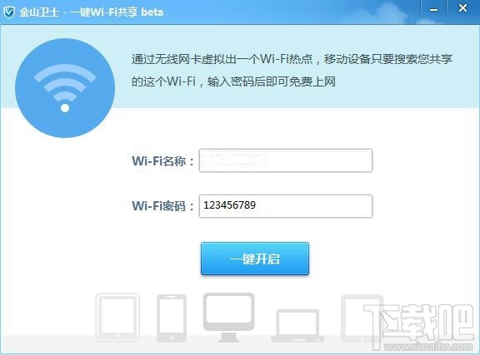
Task: Click the description line starting 通过无线网卡虚拟出
Action: click(x=292, y=59)
